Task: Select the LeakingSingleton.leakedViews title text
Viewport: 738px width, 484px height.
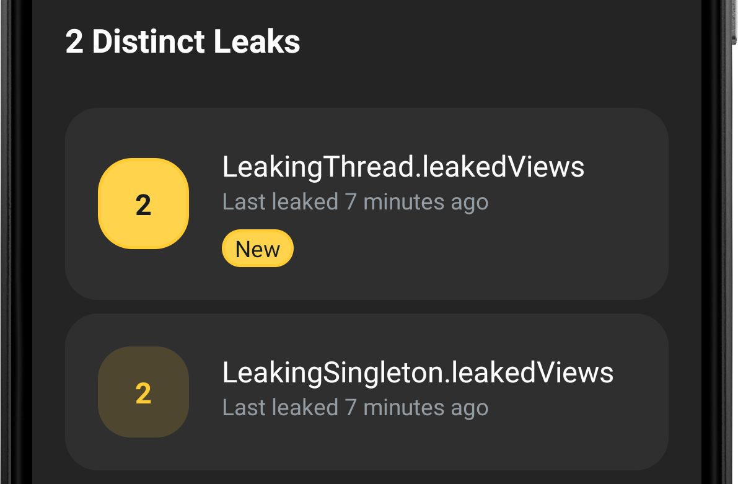Action: 418,372
